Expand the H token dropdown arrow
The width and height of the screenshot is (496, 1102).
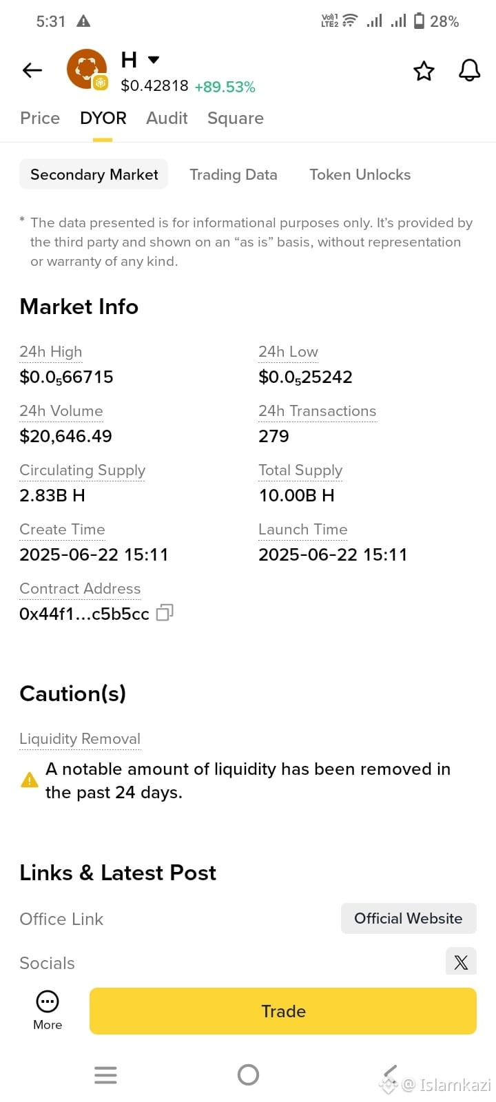click(154, 60)
